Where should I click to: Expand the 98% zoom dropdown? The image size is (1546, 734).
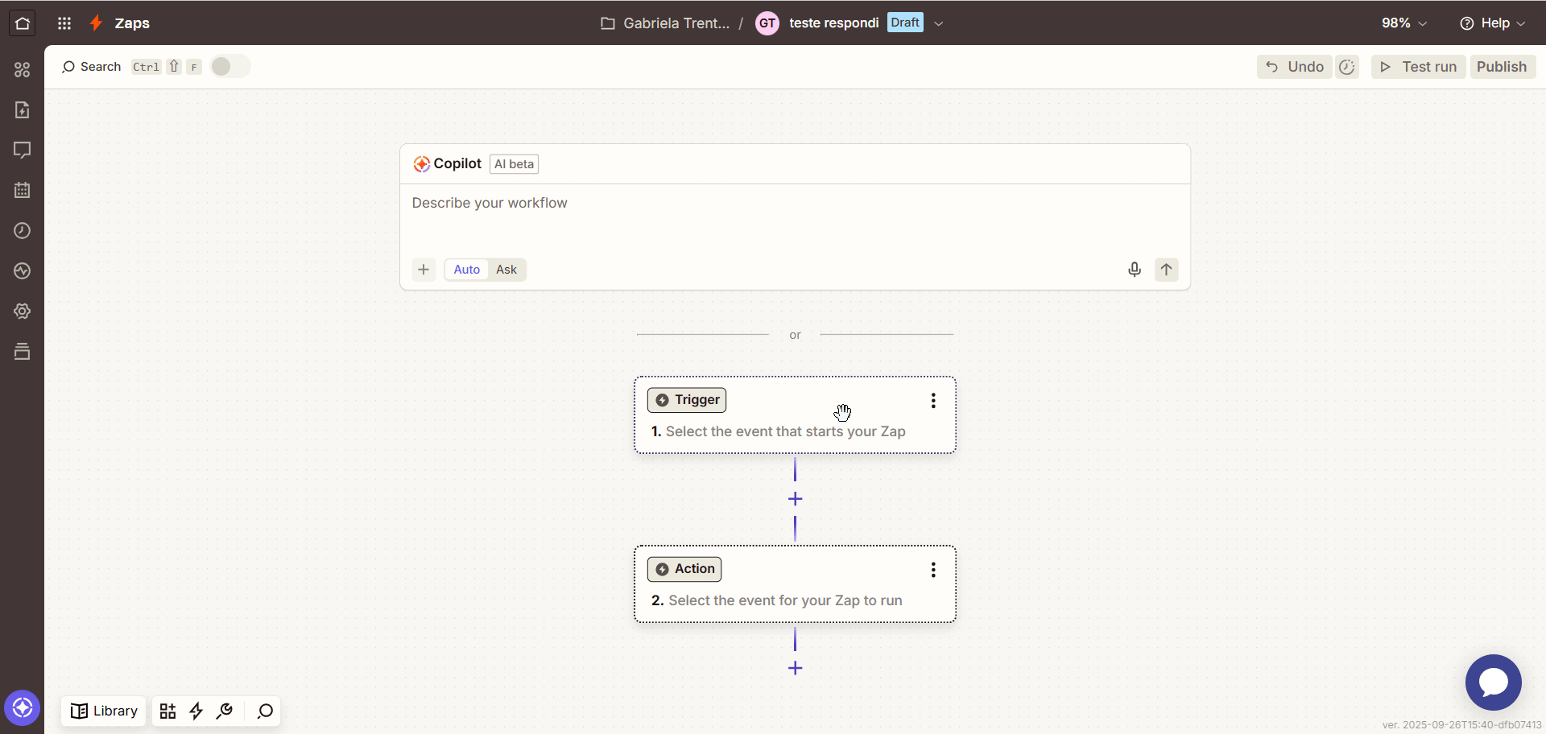click(1404, 23)
